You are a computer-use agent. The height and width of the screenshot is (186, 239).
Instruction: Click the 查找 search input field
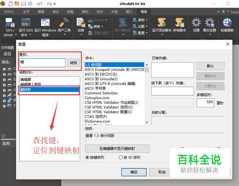click(x=43, y=63)
